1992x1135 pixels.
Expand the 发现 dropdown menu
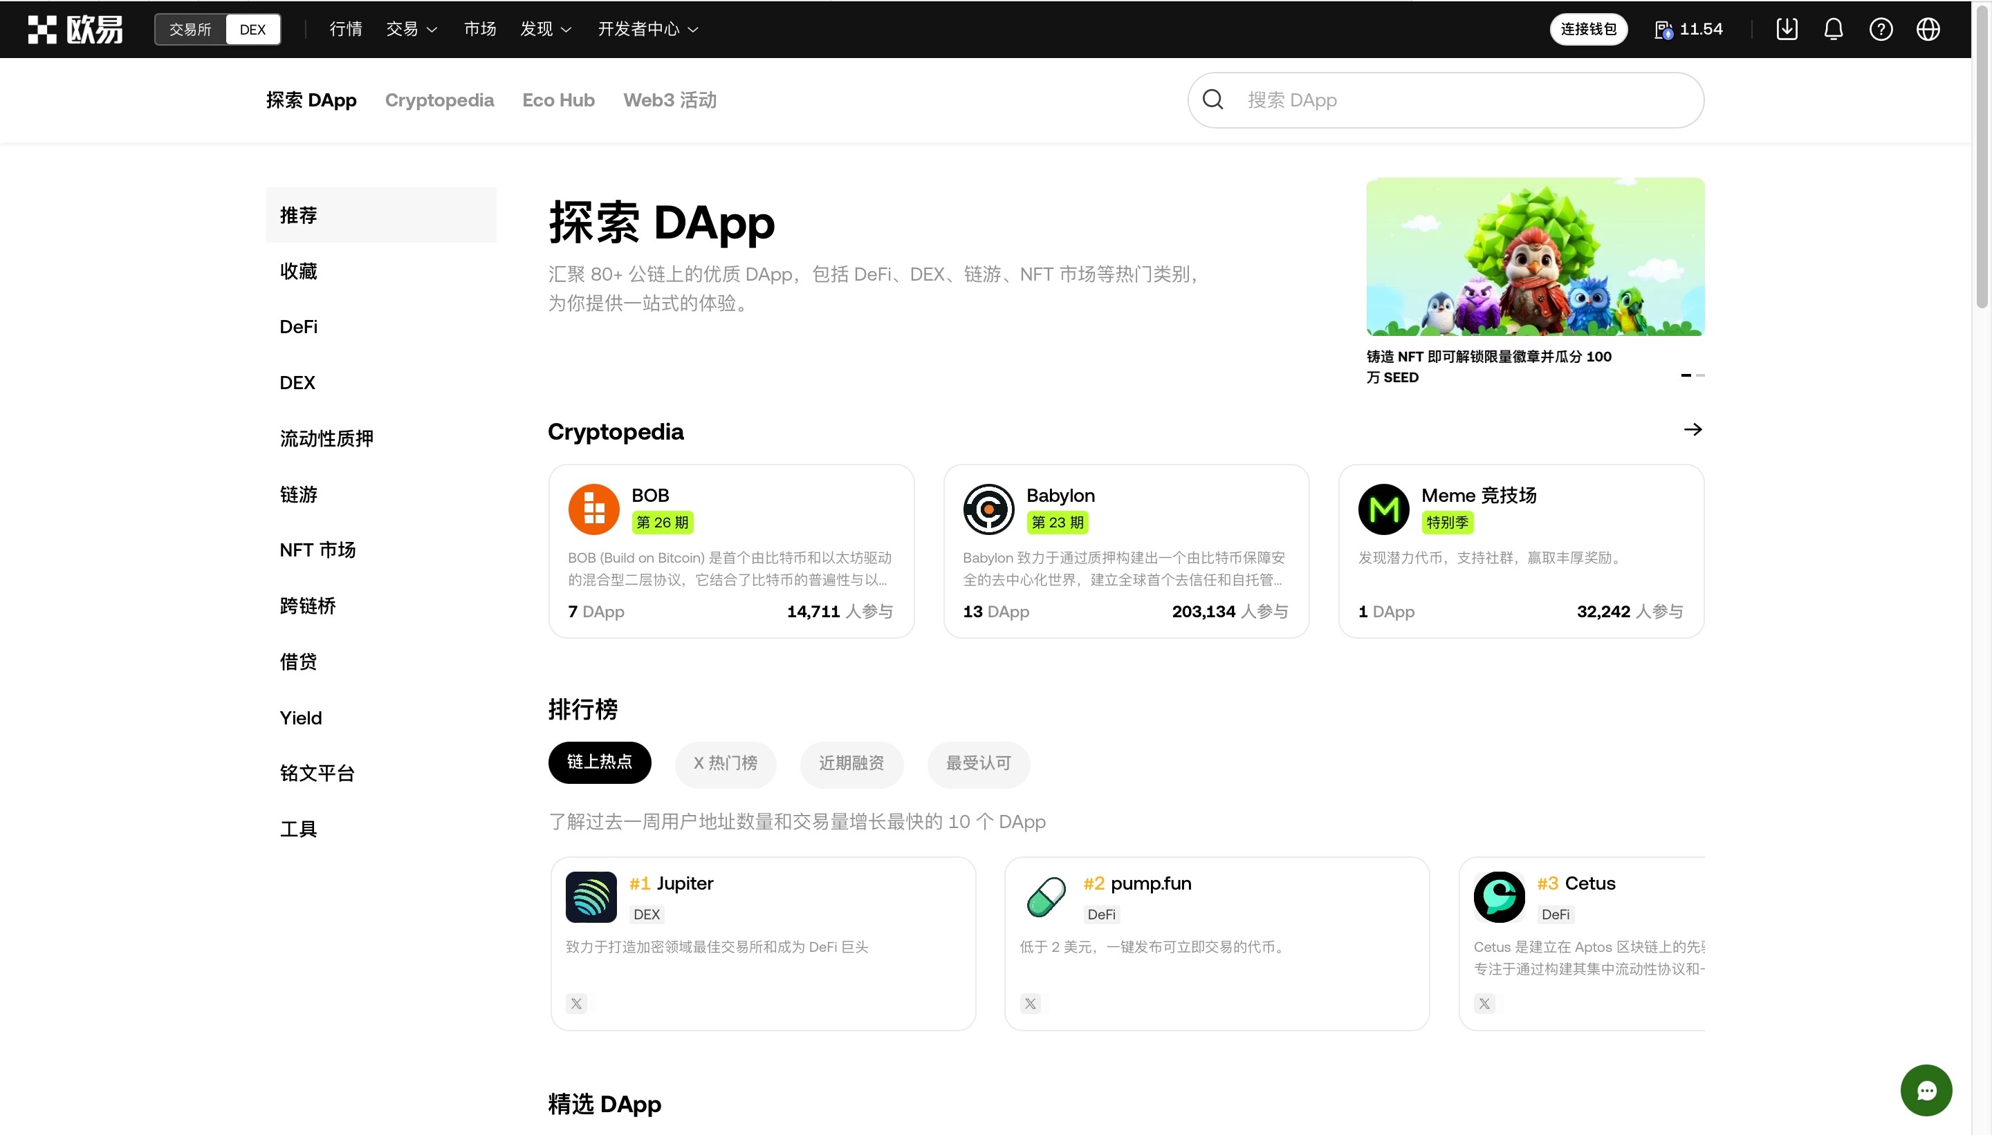[x=546, y=29]
